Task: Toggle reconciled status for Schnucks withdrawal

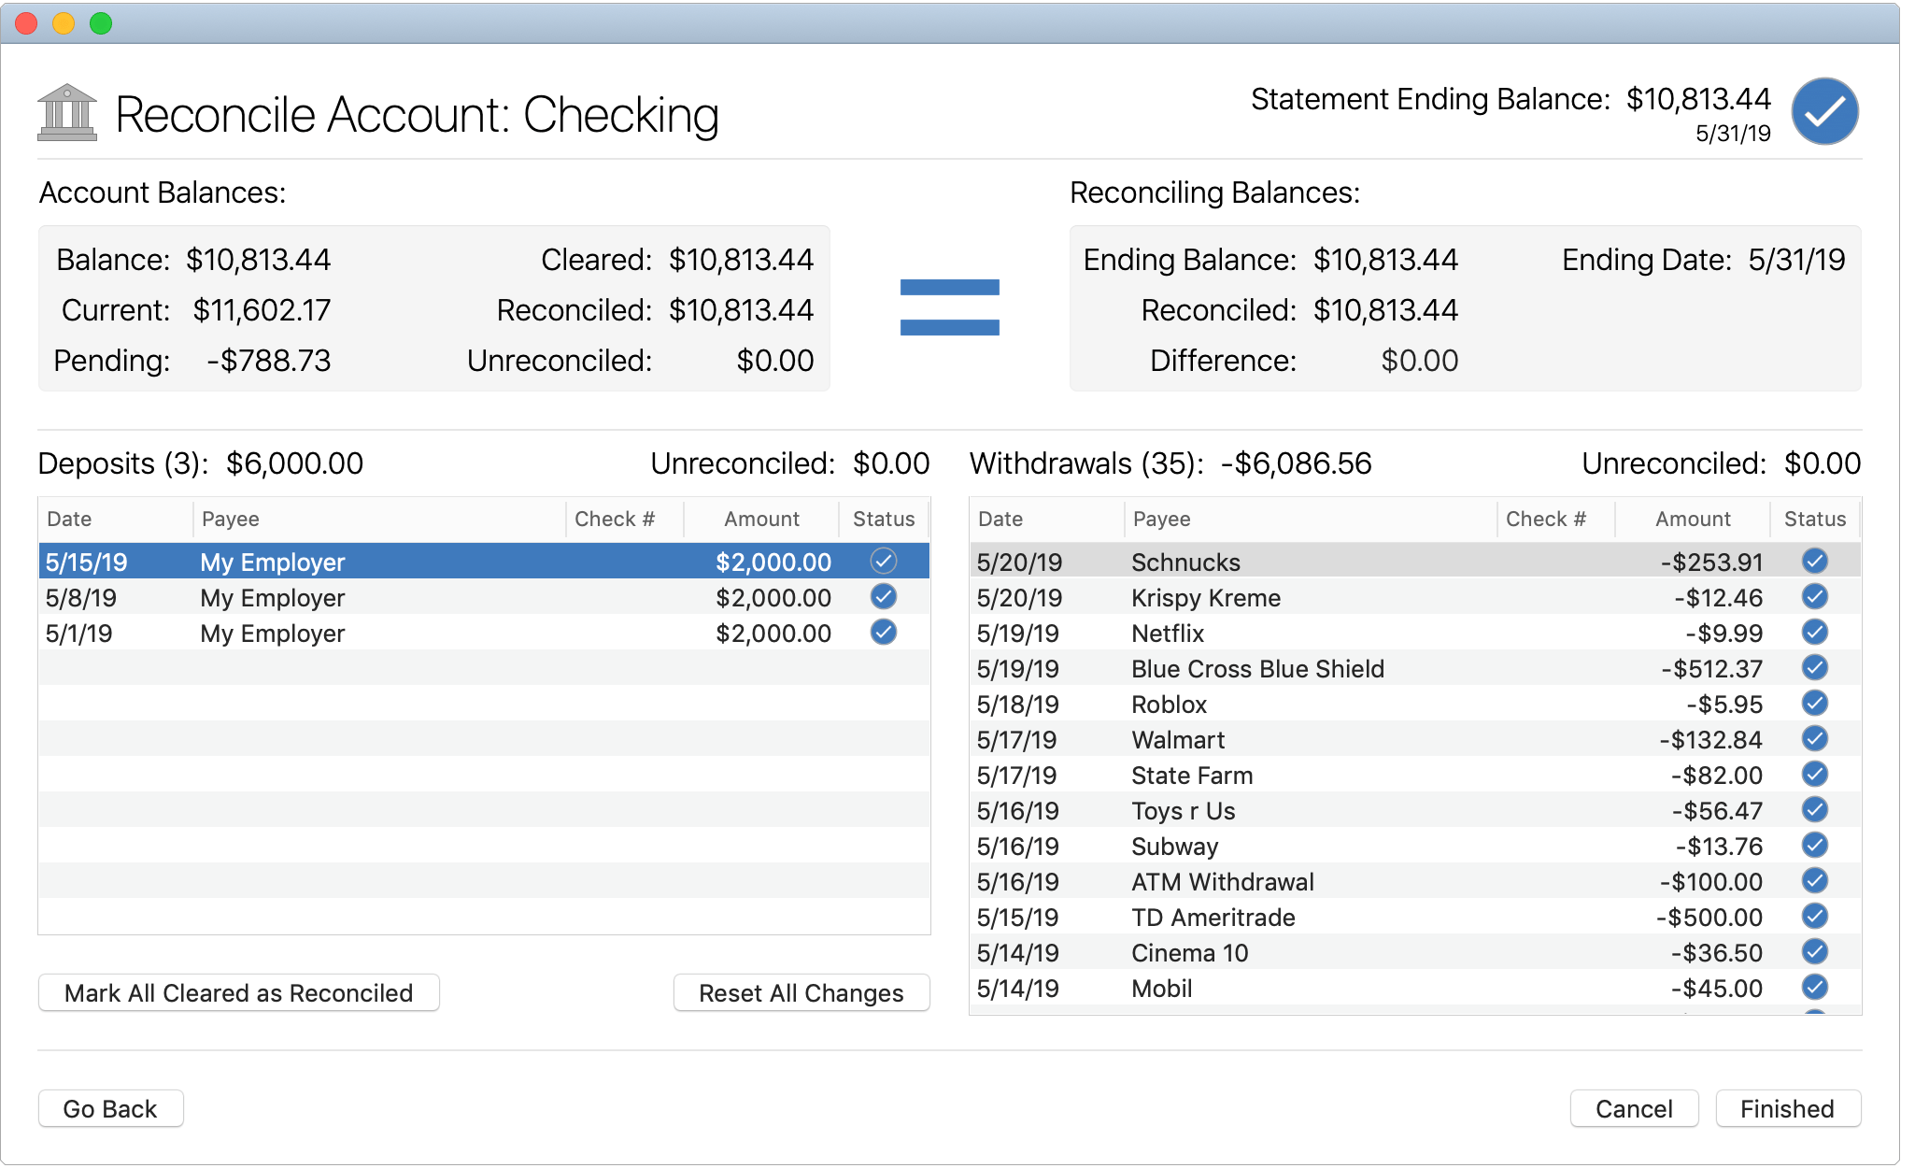Action: pyautogui.click(x=1814, y=562)
